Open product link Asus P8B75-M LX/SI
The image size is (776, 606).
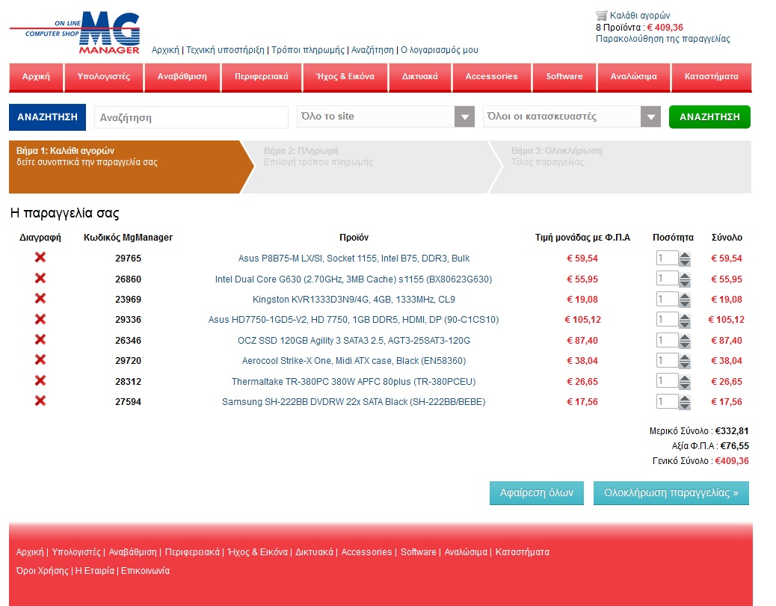click(x=354, y=259)
